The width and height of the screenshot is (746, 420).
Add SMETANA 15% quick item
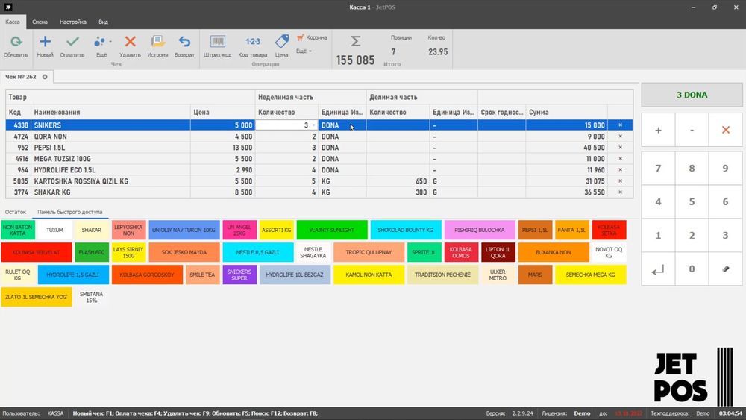click(91, 297)
